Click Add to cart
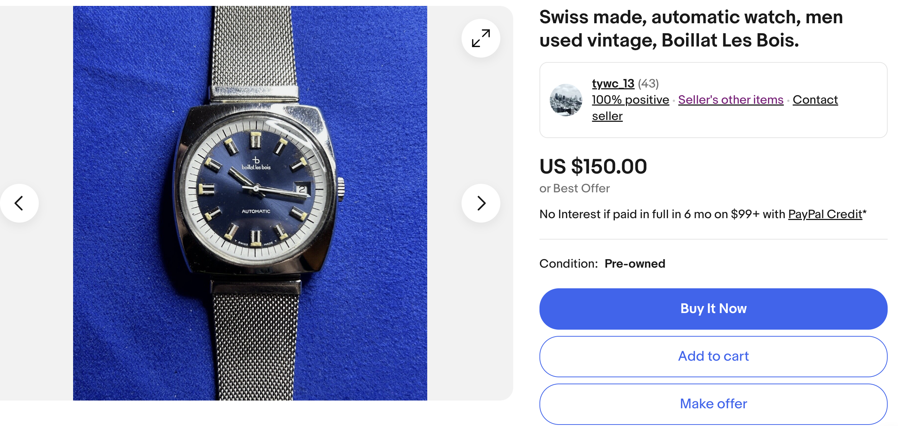Screen dimensions: 898x426 click(713, 356)
